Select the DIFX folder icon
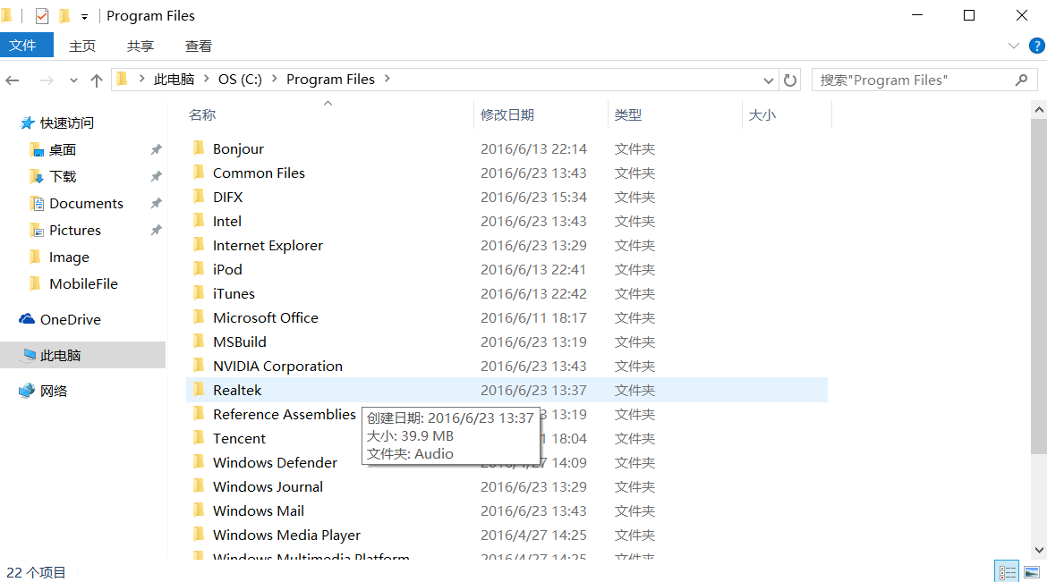 click(x=199, y=196)
